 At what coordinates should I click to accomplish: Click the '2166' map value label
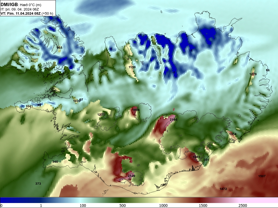(173, 120)
